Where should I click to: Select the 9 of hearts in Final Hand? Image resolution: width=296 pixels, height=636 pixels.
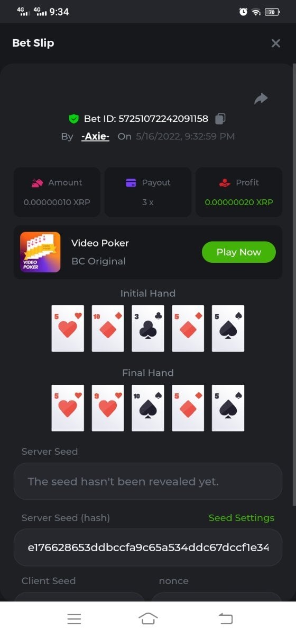point(108,408)
